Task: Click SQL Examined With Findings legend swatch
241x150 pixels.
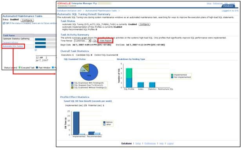Action: (72, 83)
